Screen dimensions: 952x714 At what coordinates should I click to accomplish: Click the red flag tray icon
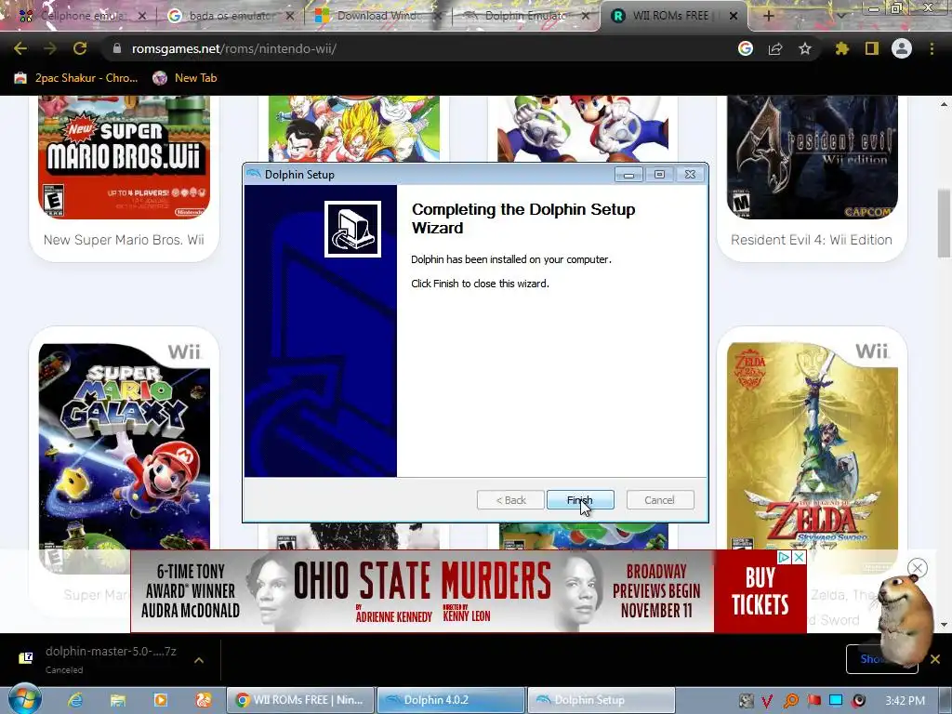(x=813, y=701)
